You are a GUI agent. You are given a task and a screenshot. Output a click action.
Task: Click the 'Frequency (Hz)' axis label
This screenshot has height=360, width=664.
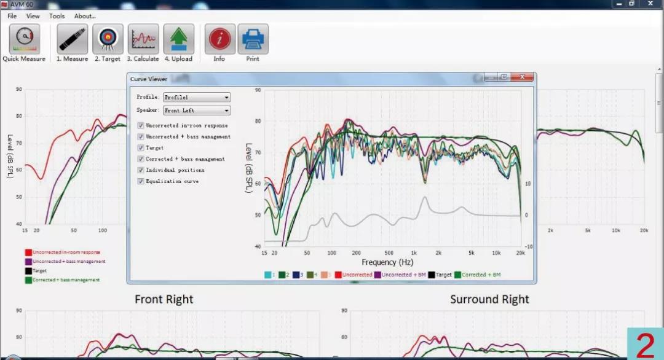(x=387, y=263)
